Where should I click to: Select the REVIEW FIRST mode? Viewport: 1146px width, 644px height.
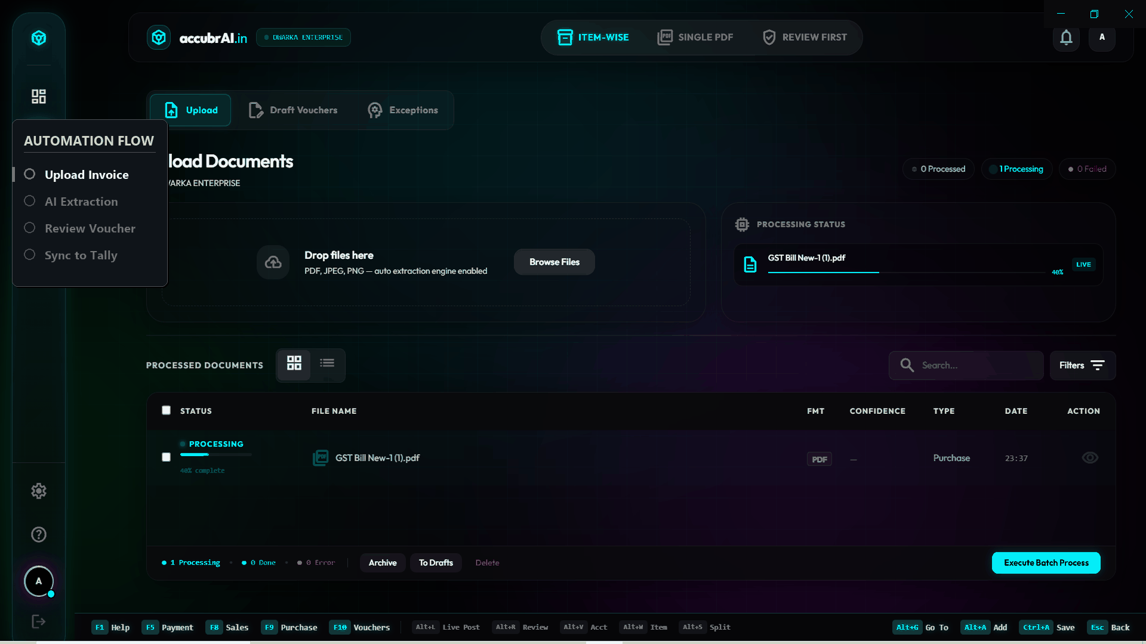[805, 38]
